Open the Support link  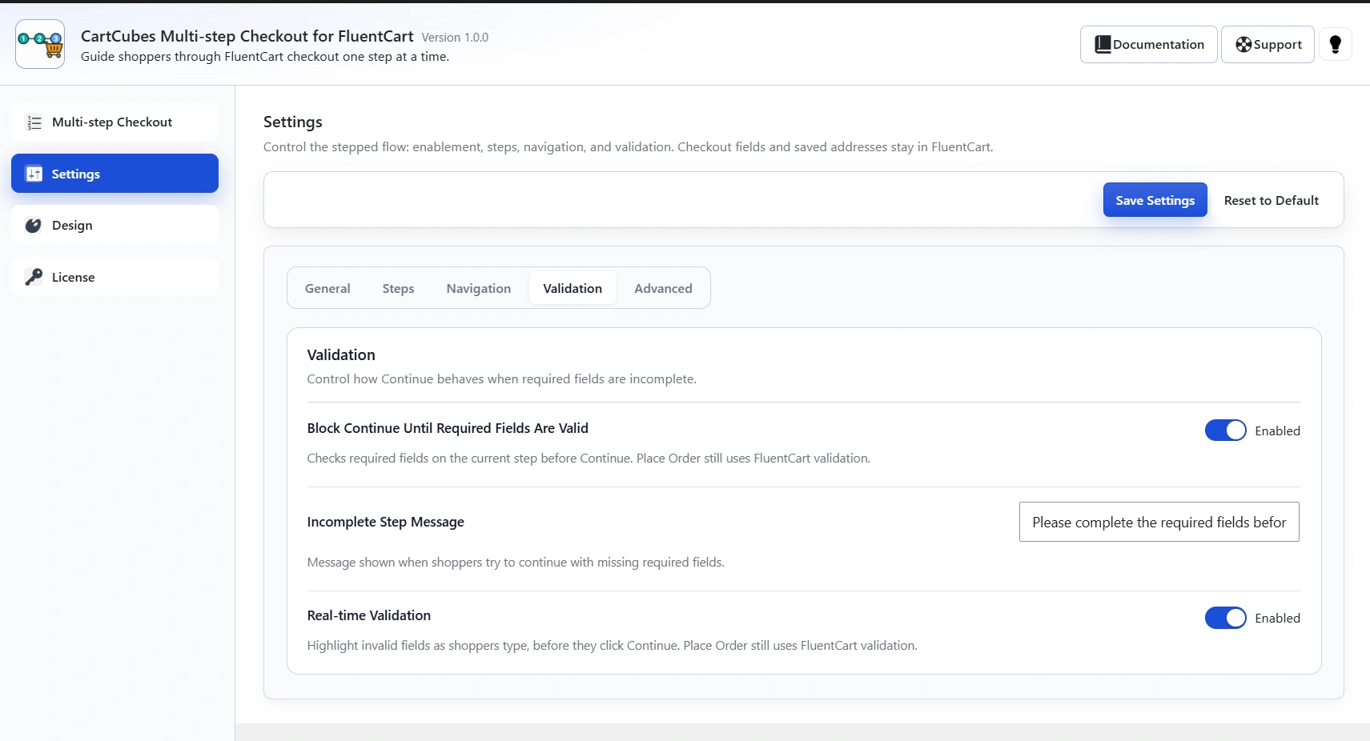pyautogui.click(x=1268, y=45)
